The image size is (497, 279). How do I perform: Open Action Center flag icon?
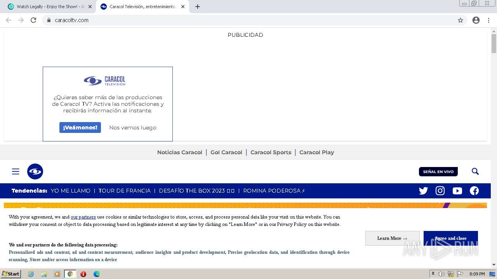[x=461, y=274]
